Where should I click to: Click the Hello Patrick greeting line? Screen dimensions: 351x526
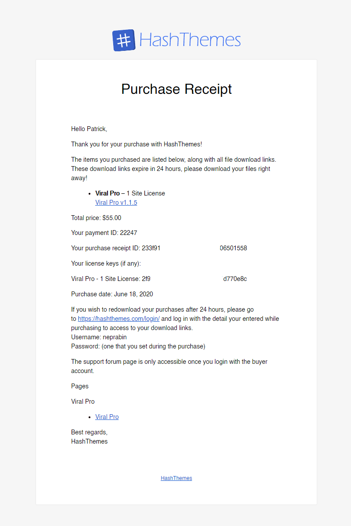point(89,129)
